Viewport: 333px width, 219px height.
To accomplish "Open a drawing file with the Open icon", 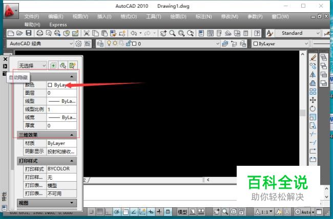I will (19, 33).
